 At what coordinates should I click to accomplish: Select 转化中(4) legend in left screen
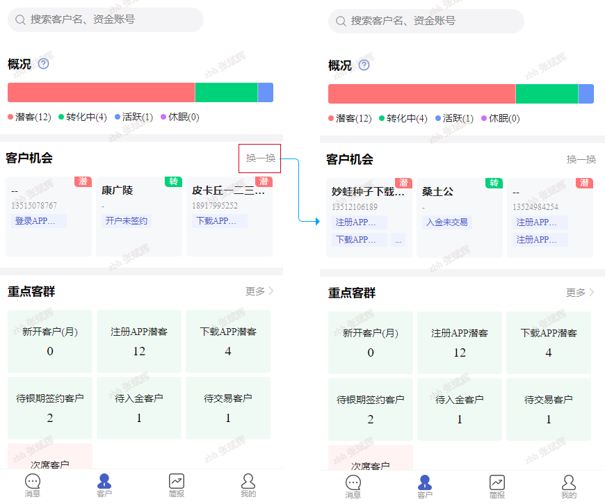click(83, 117)
